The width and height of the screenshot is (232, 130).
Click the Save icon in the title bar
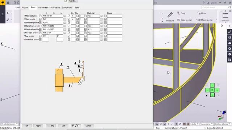(x=8, y=3)
